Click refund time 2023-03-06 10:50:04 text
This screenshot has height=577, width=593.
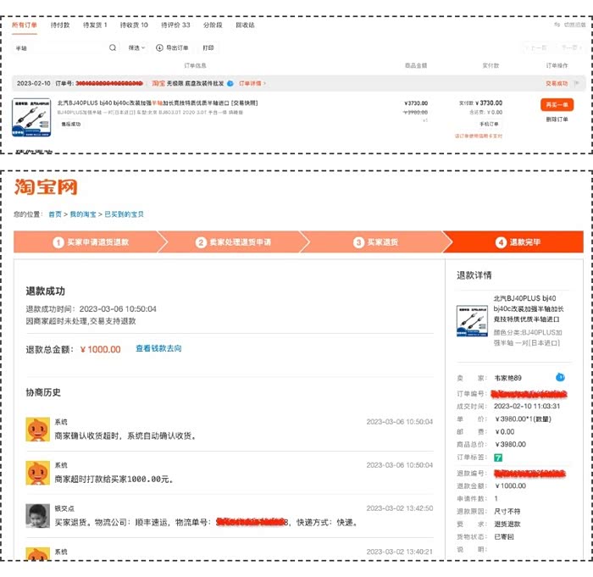click(118, 309)
